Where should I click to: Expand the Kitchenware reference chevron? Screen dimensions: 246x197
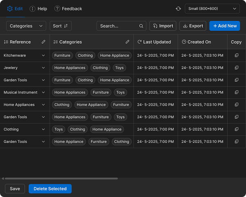43,55
